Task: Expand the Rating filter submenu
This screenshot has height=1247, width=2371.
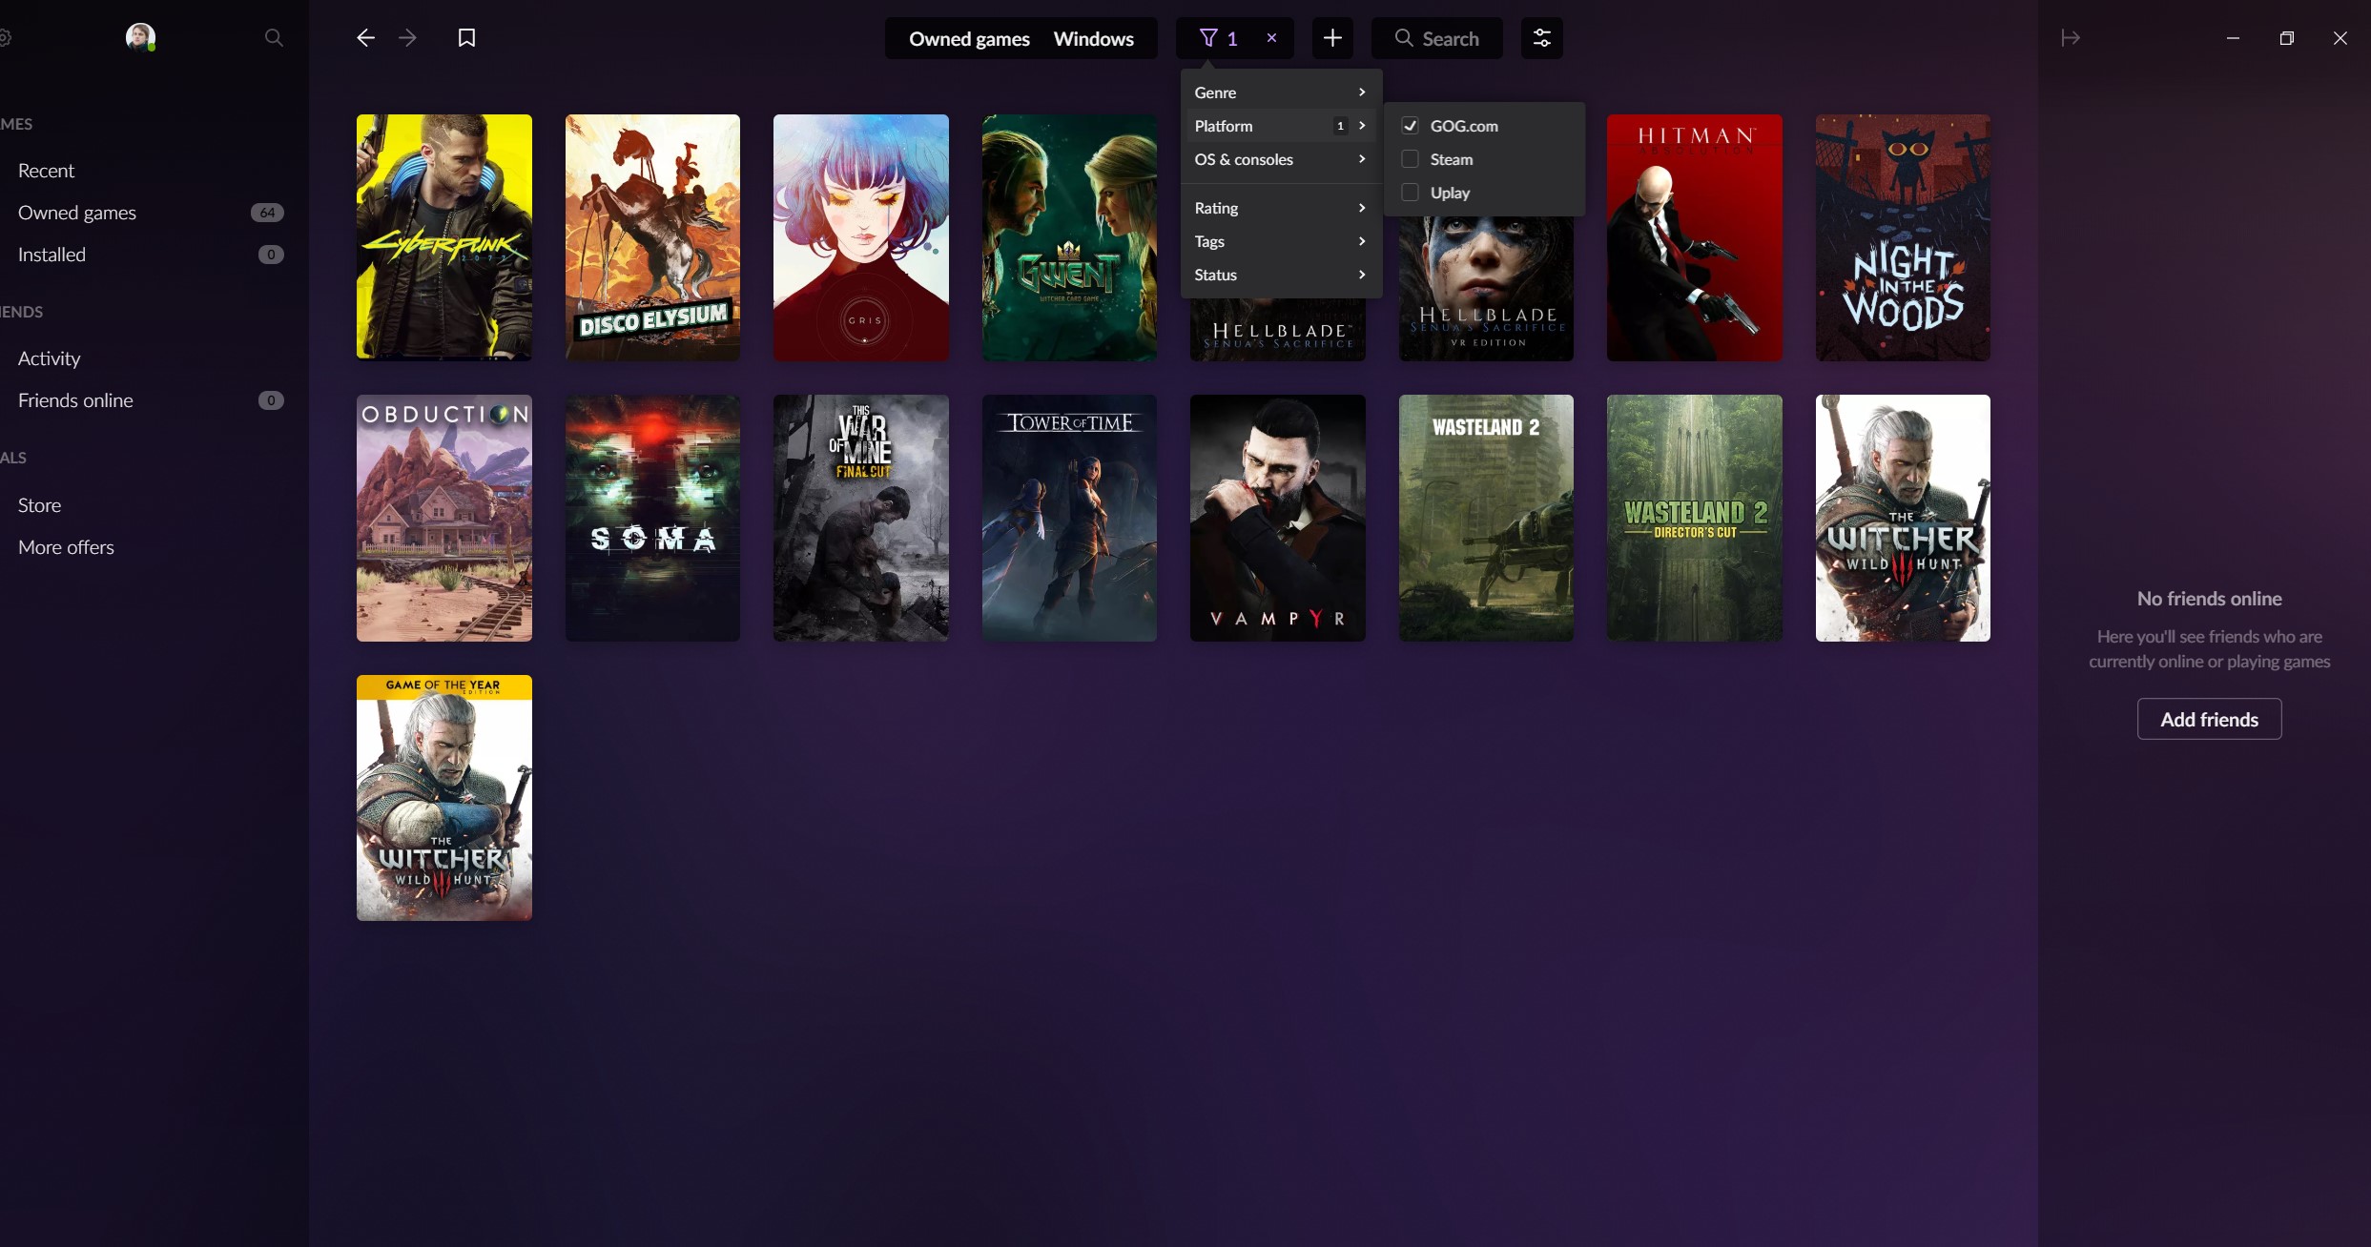Action: click(x=1280, y=208)
